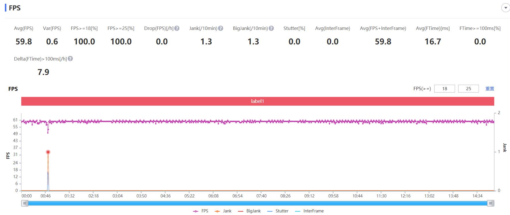Collapse the FPS panel with the circled arrow
Screen dimensions: 510x215
[x=505, y=8]
